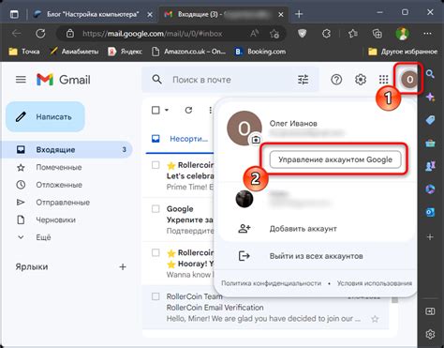Image resolution: width=444 pixels, height=348 pixels.
Task: Open Edge sidebar search icon
Action: point(430,74)
